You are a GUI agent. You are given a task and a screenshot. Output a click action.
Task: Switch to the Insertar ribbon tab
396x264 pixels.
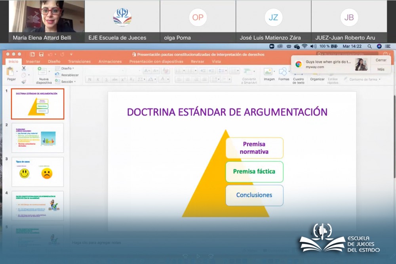click(x=33, y=61)
